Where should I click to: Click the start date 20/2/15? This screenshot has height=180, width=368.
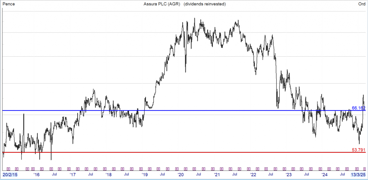click(10, 175)
